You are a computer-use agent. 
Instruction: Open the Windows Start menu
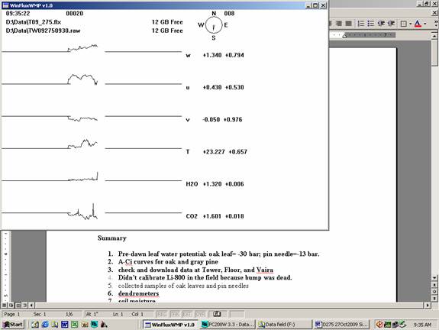coord(13,325)
